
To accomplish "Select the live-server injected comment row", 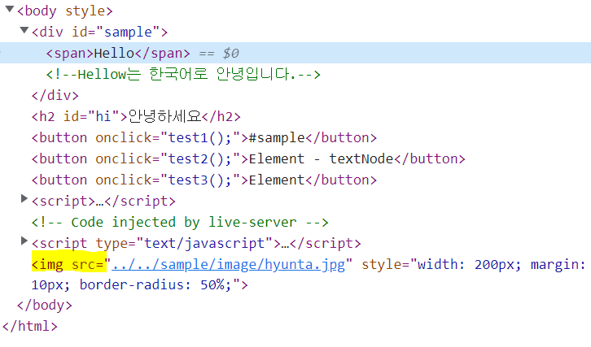I will (x=180, y=222).
